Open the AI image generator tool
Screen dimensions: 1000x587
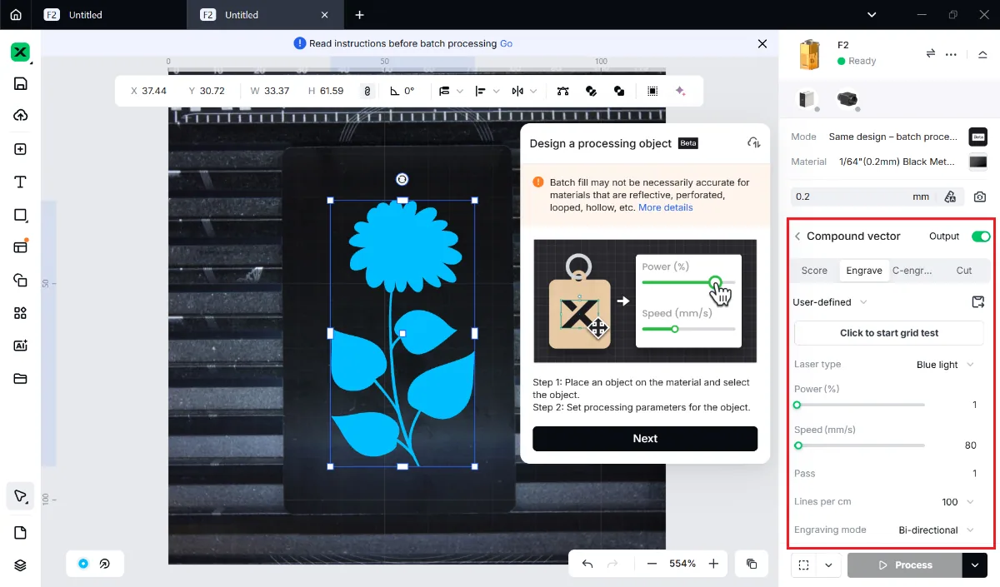21,346
